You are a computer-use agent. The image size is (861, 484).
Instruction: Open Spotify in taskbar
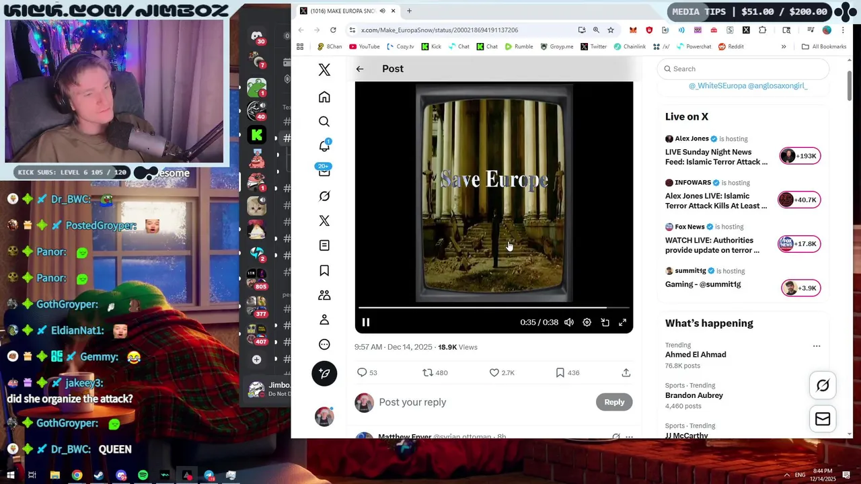point(143,475)
